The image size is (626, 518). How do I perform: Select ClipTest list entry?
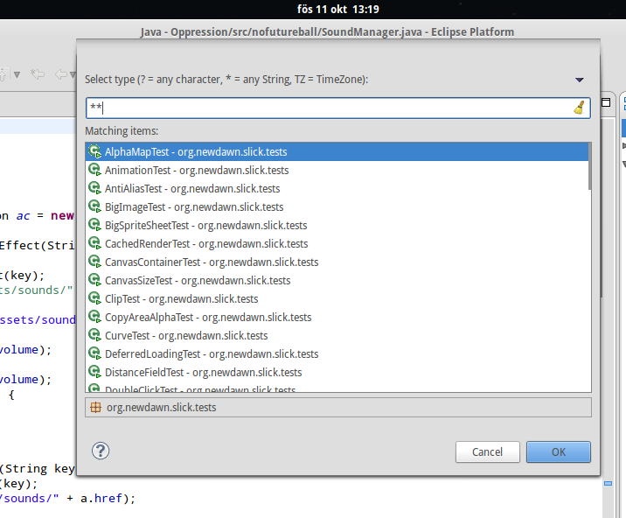[337, 299]
